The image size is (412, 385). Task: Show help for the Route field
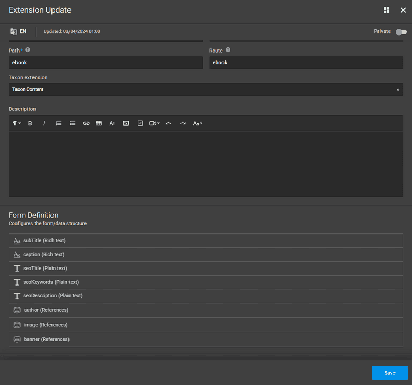(228, 49)
